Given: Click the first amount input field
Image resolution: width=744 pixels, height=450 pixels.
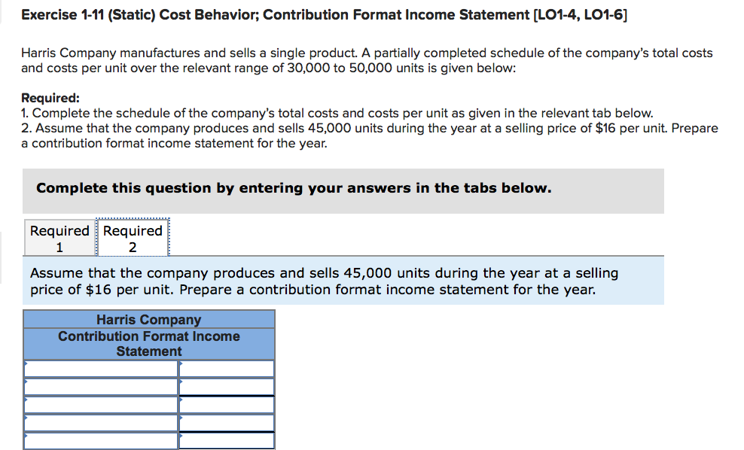Looking at the screenshot, I should click(x=226, y=368).
